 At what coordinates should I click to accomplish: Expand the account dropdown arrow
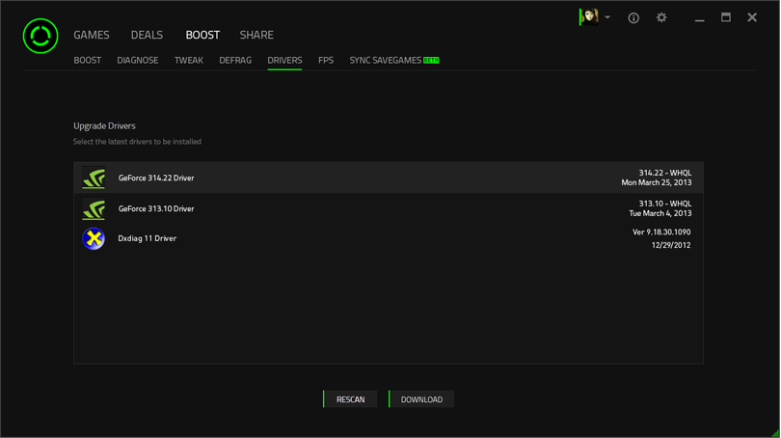tap(607, 17)
